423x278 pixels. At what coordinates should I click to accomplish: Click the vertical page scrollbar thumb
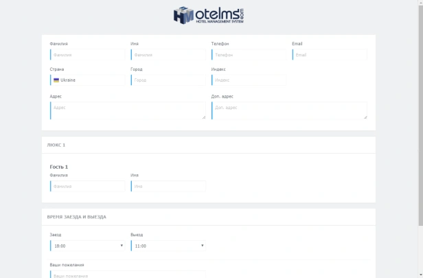pyautogui.click(x=420, y=117)
